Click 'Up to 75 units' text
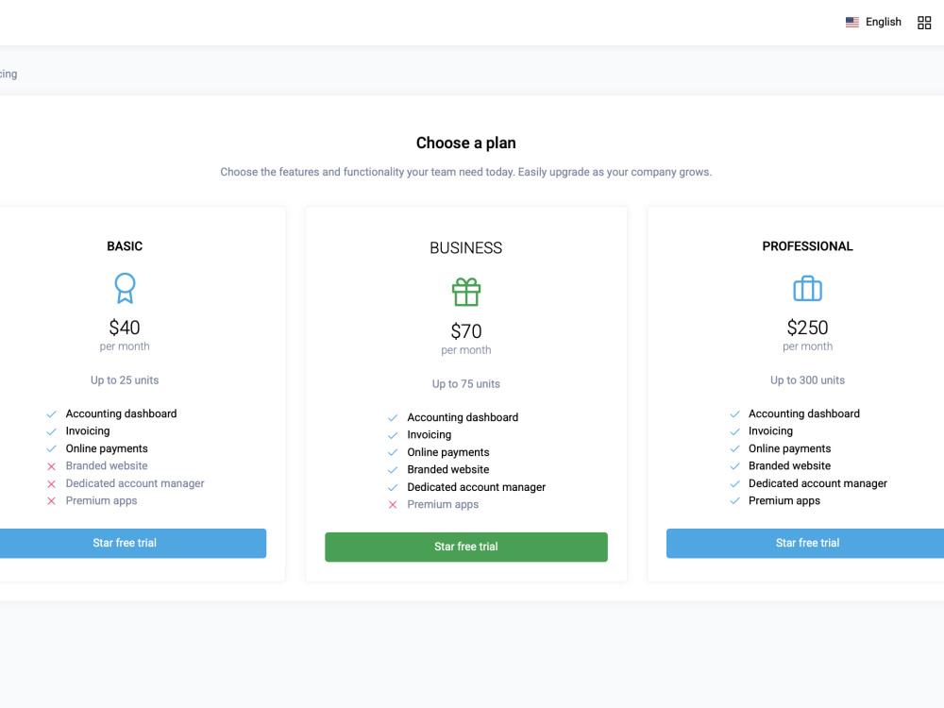This screenshot has width=944, height=708. pyautogui.click(x=466, y=384)
